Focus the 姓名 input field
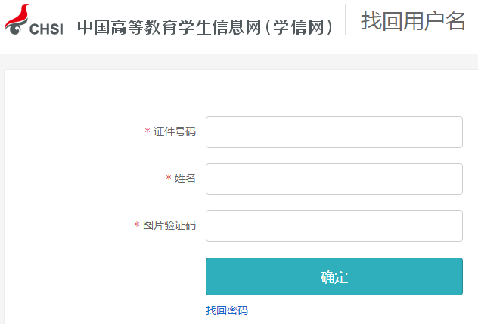 coord(334,179)
